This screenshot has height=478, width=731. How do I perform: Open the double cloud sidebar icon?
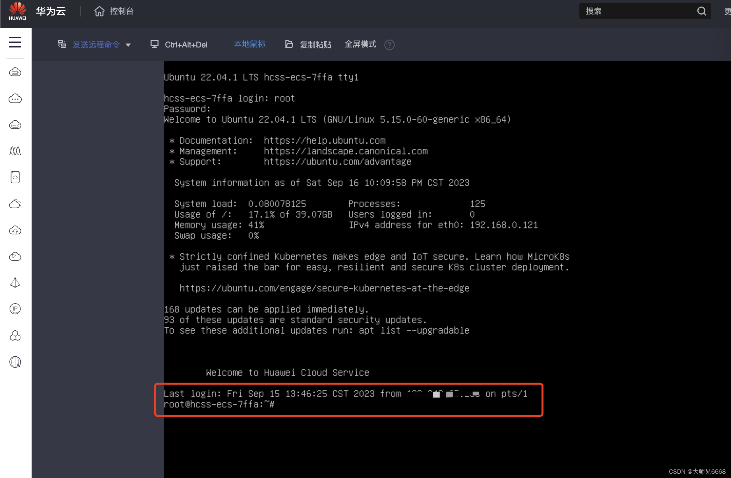(15, 204)
